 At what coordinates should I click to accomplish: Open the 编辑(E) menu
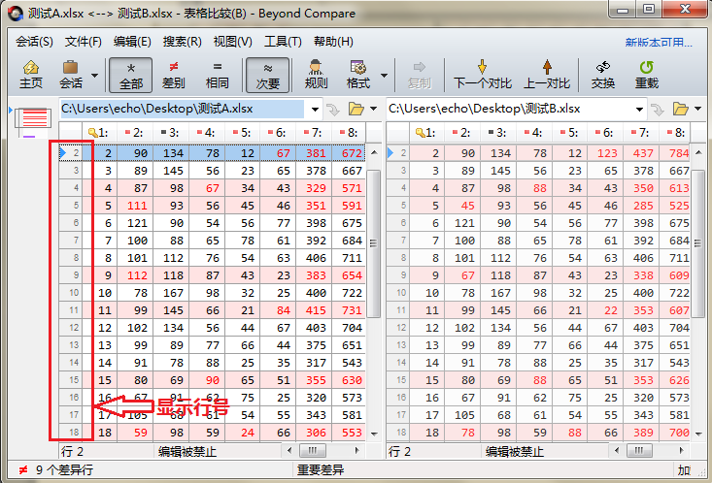pyautogui.click(x=132, y=42)
